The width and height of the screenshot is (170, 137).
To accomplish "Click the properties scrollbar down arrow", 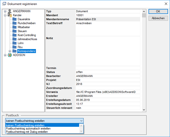I will point(144,110).
